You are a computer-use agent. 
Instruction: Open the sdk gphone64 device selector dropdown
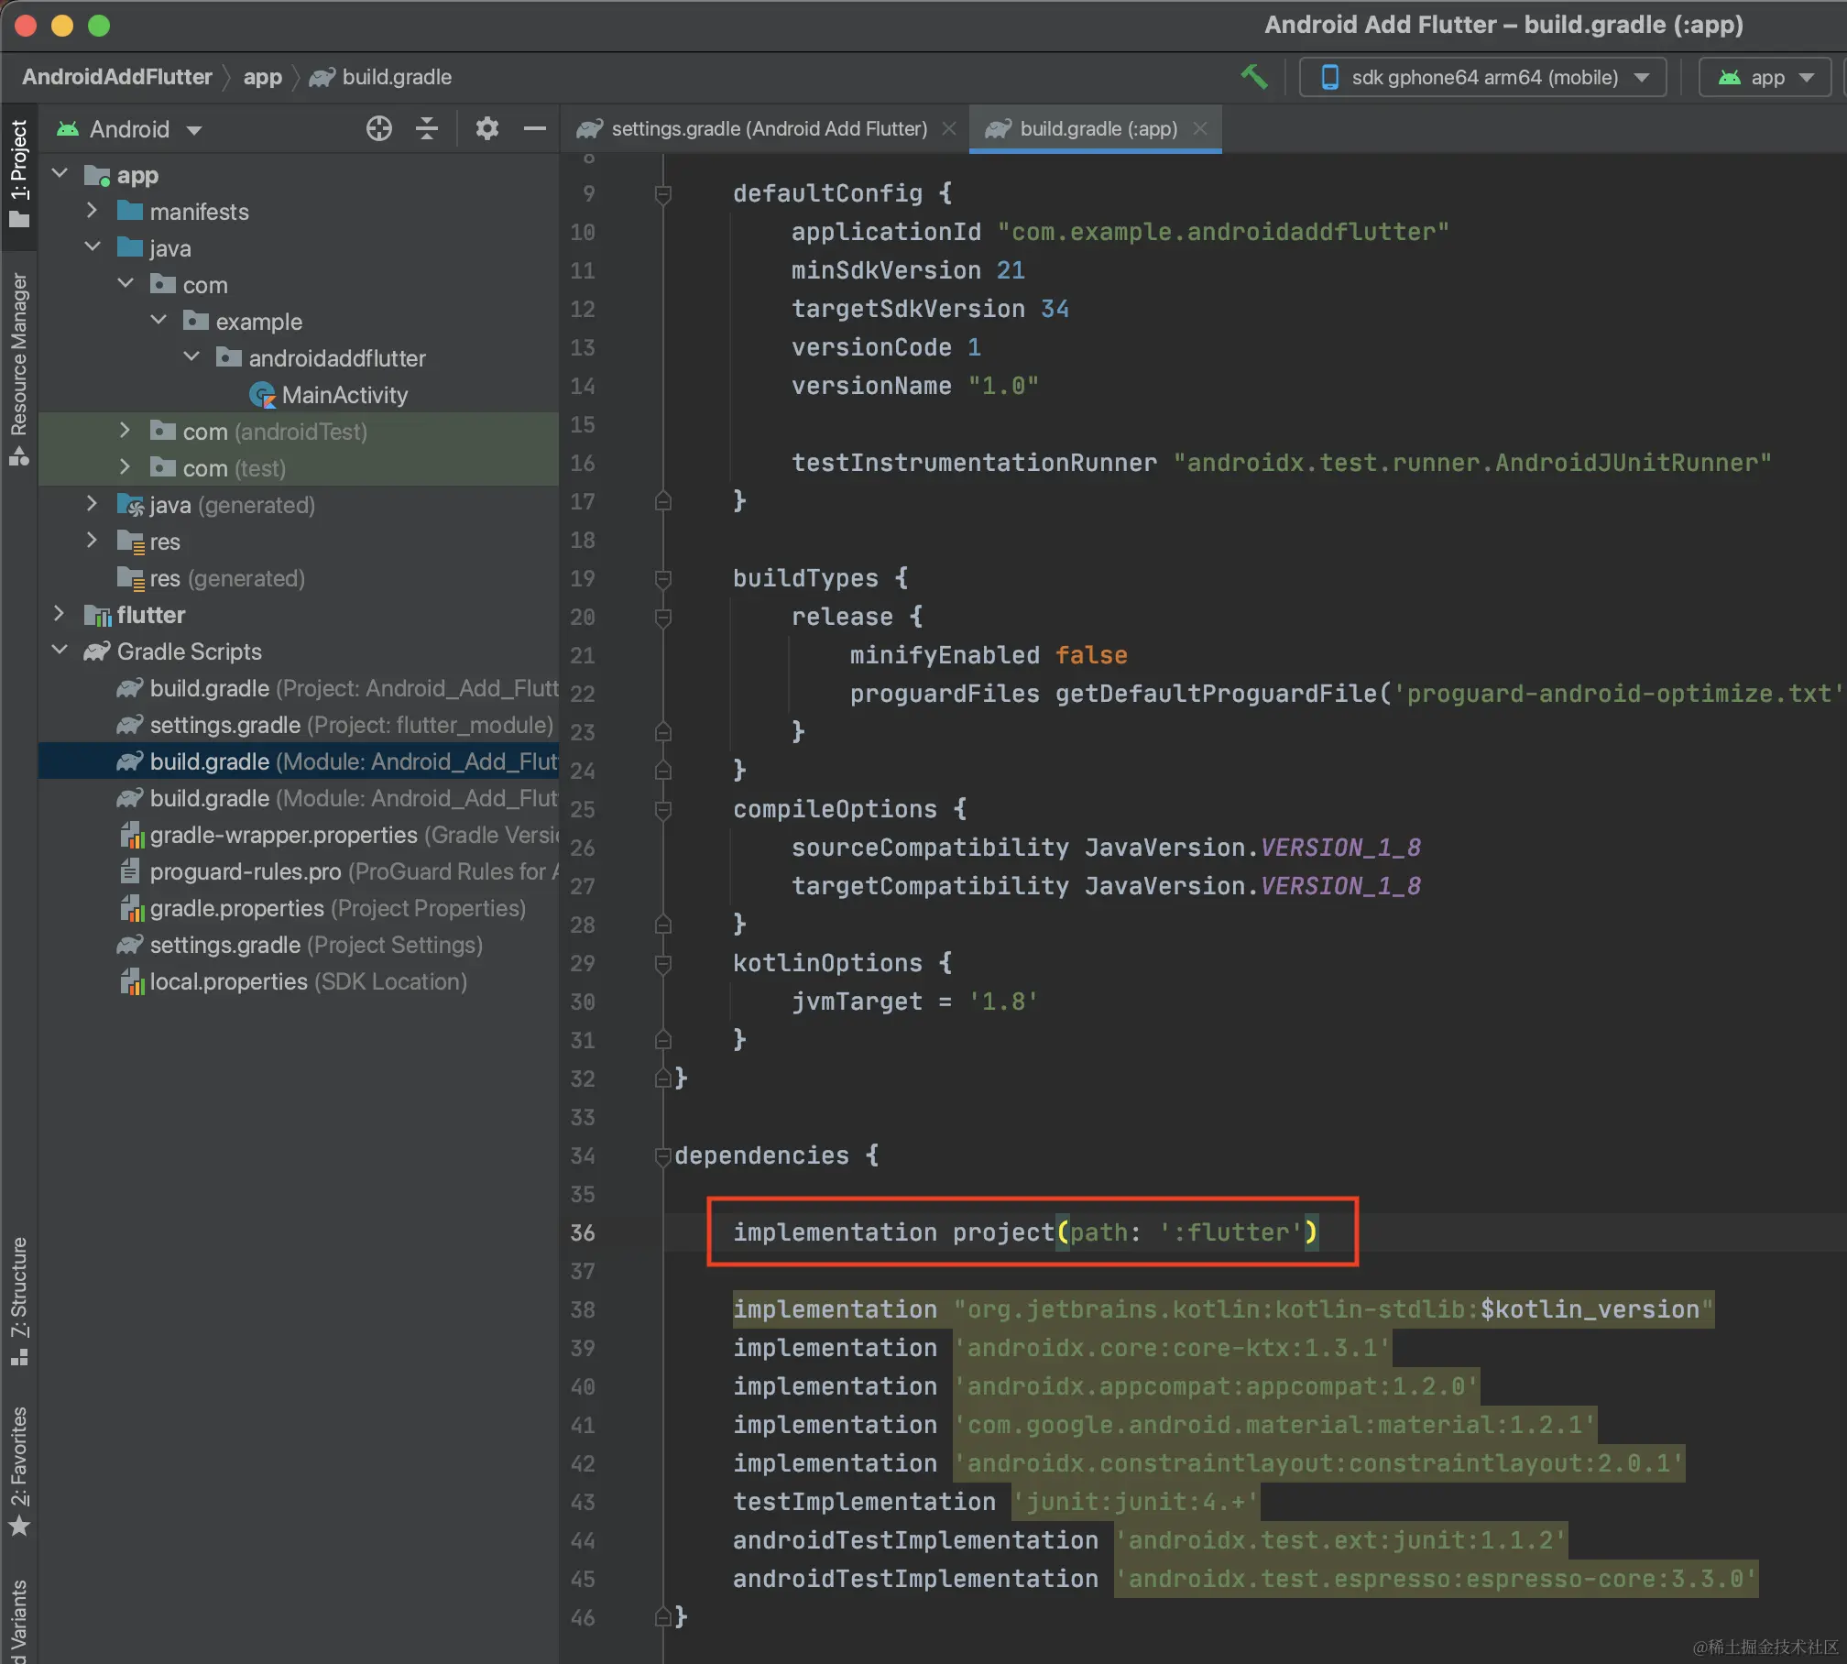click(x=1482, y=77)
